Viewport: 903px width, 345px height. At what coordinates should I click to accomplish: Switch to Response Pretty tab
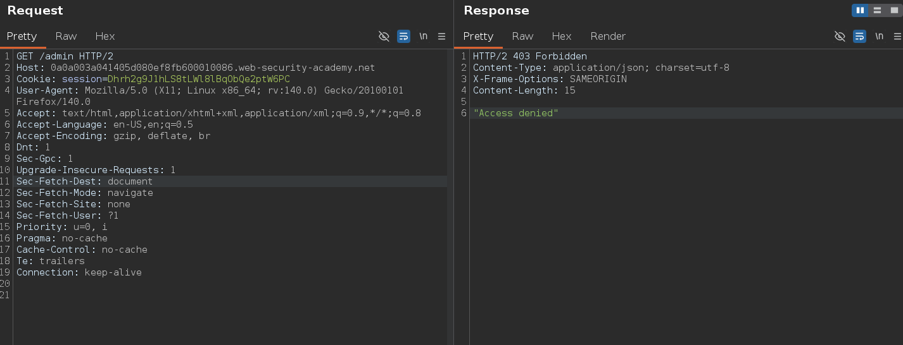[479, 36]
